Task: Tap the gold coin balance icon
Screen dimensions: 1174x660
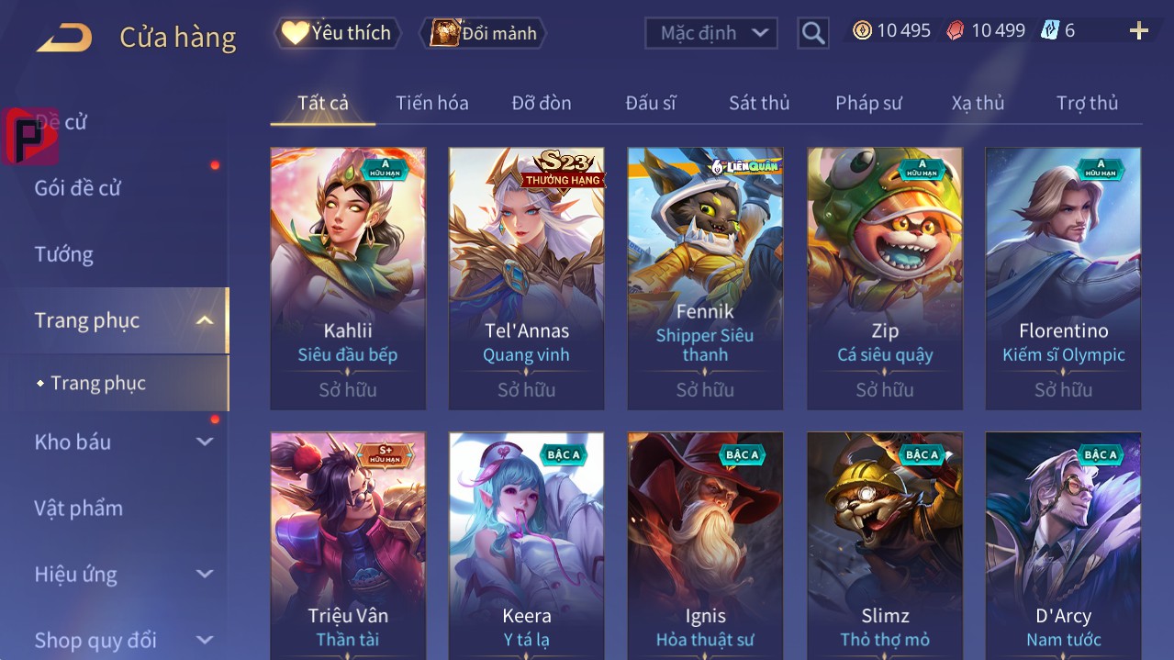Action: point(862,31)
